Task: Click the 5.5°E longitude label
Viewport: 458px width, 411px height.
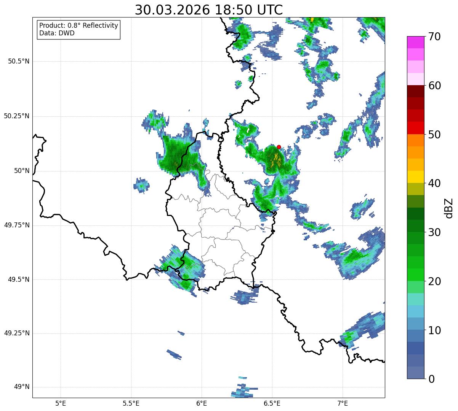Action: point(131,403)
